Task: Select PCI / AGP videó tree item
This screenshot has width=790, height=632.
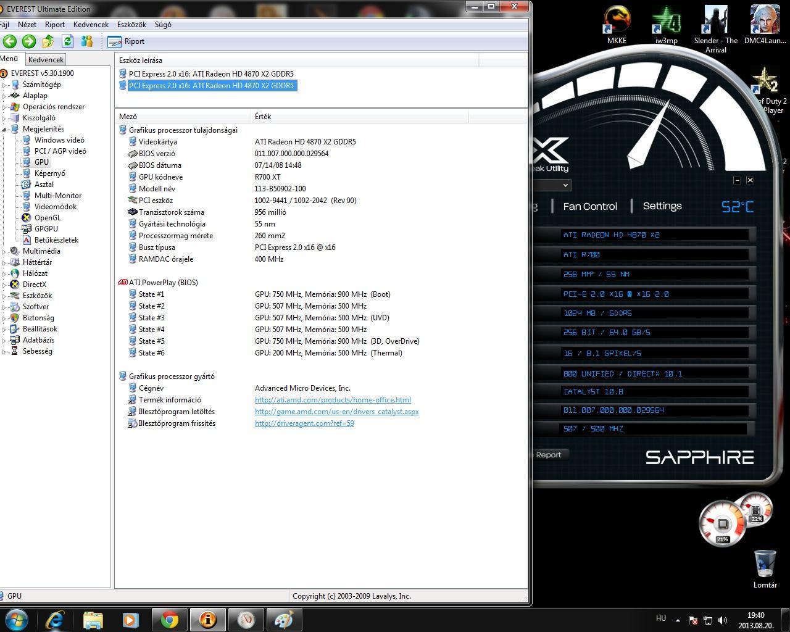Action: tap(60, 151)
